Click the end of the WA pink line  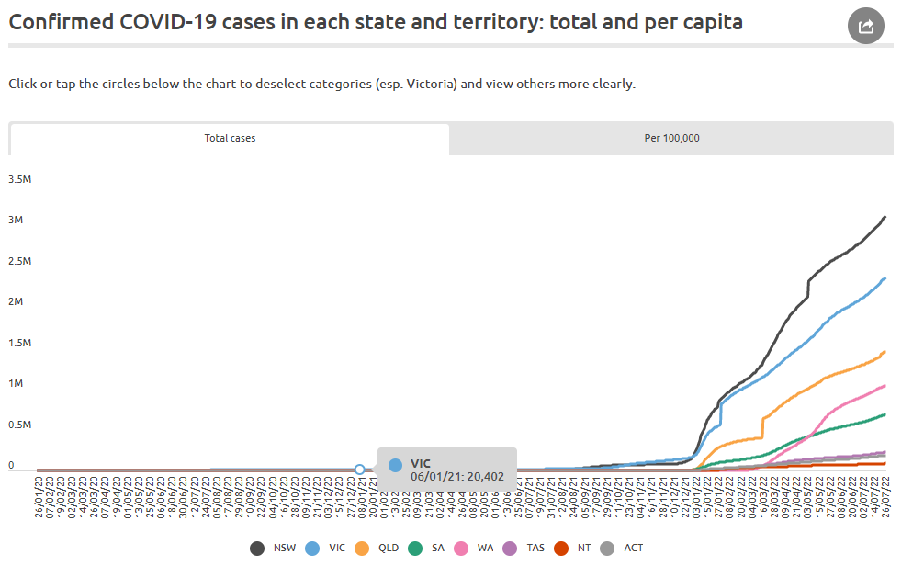(x=885, y=386)
